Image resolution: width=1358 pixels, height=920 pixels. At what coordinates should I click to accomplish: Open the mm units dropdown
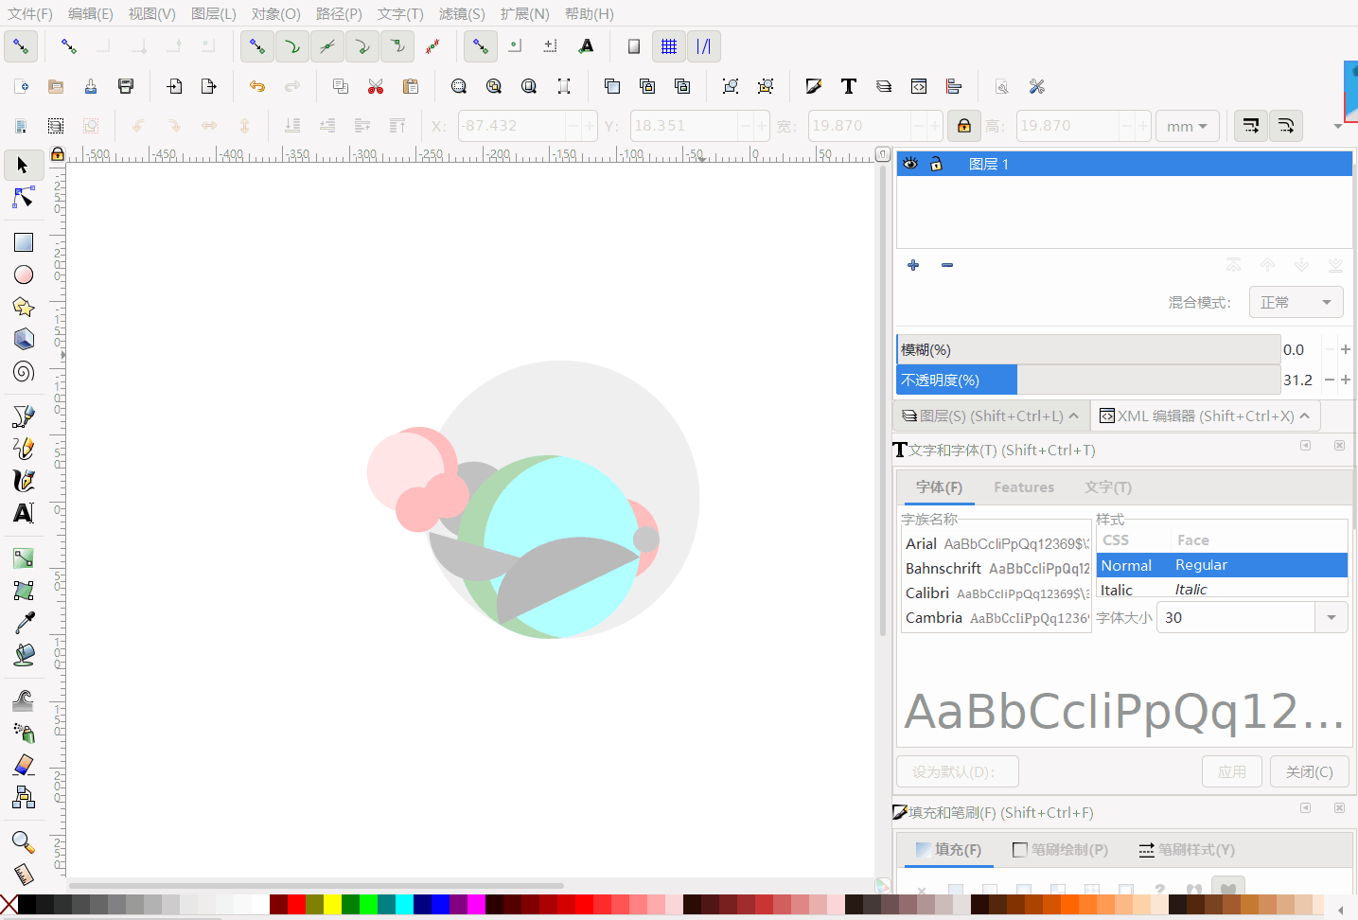[1187, 126]
